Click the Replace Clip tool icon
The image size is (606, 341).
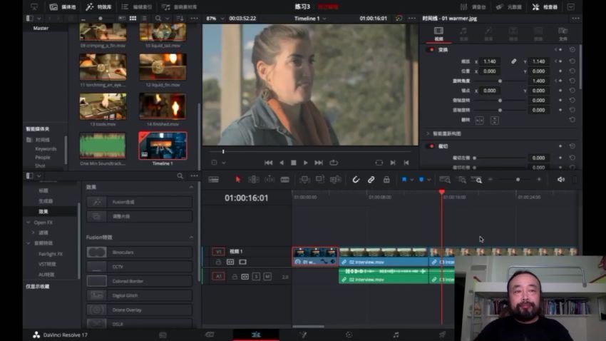click(336, 179)
